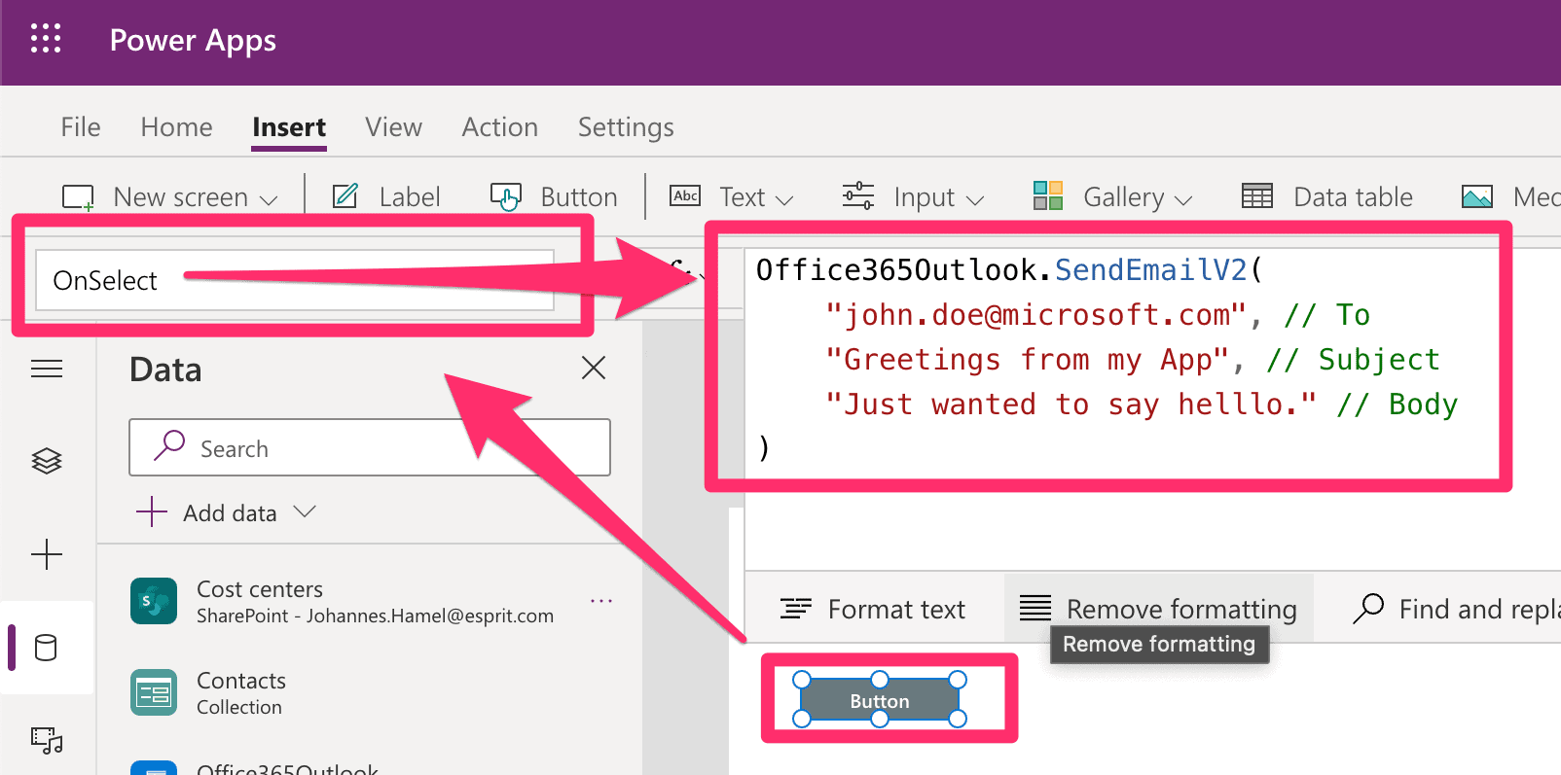Open the Settings tab
This screenshot has height=775, width=1561.
626,127
